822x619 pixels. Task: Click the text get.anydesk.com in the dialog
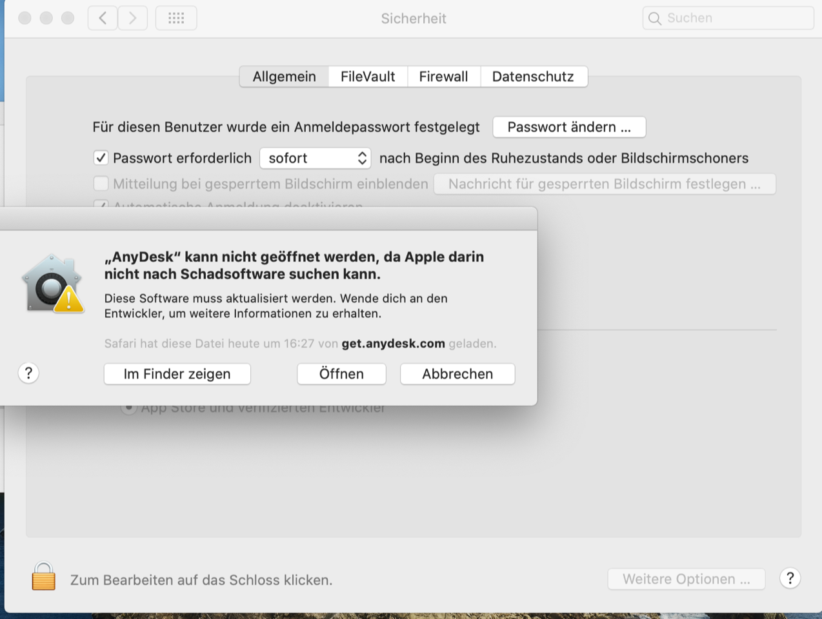pos(394,344)
